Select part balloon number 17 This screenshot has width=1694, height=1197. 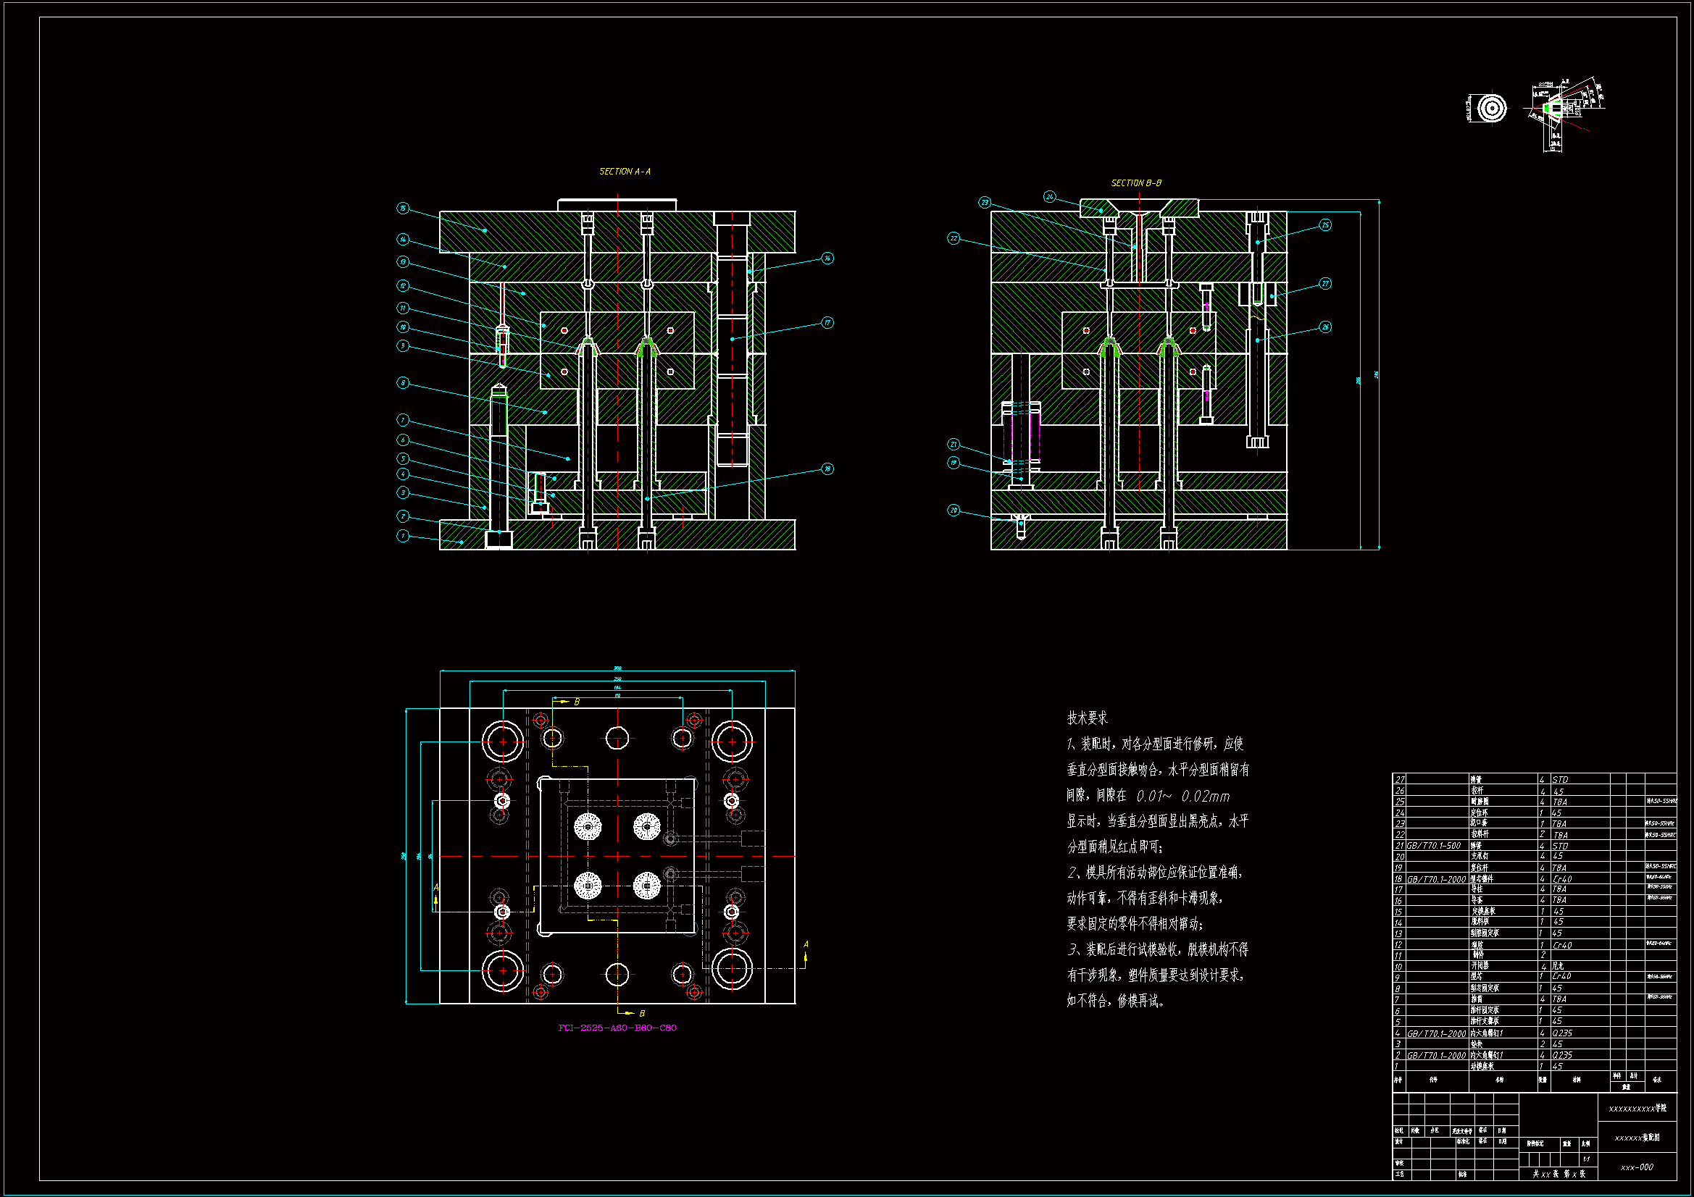tap(827, 323)
